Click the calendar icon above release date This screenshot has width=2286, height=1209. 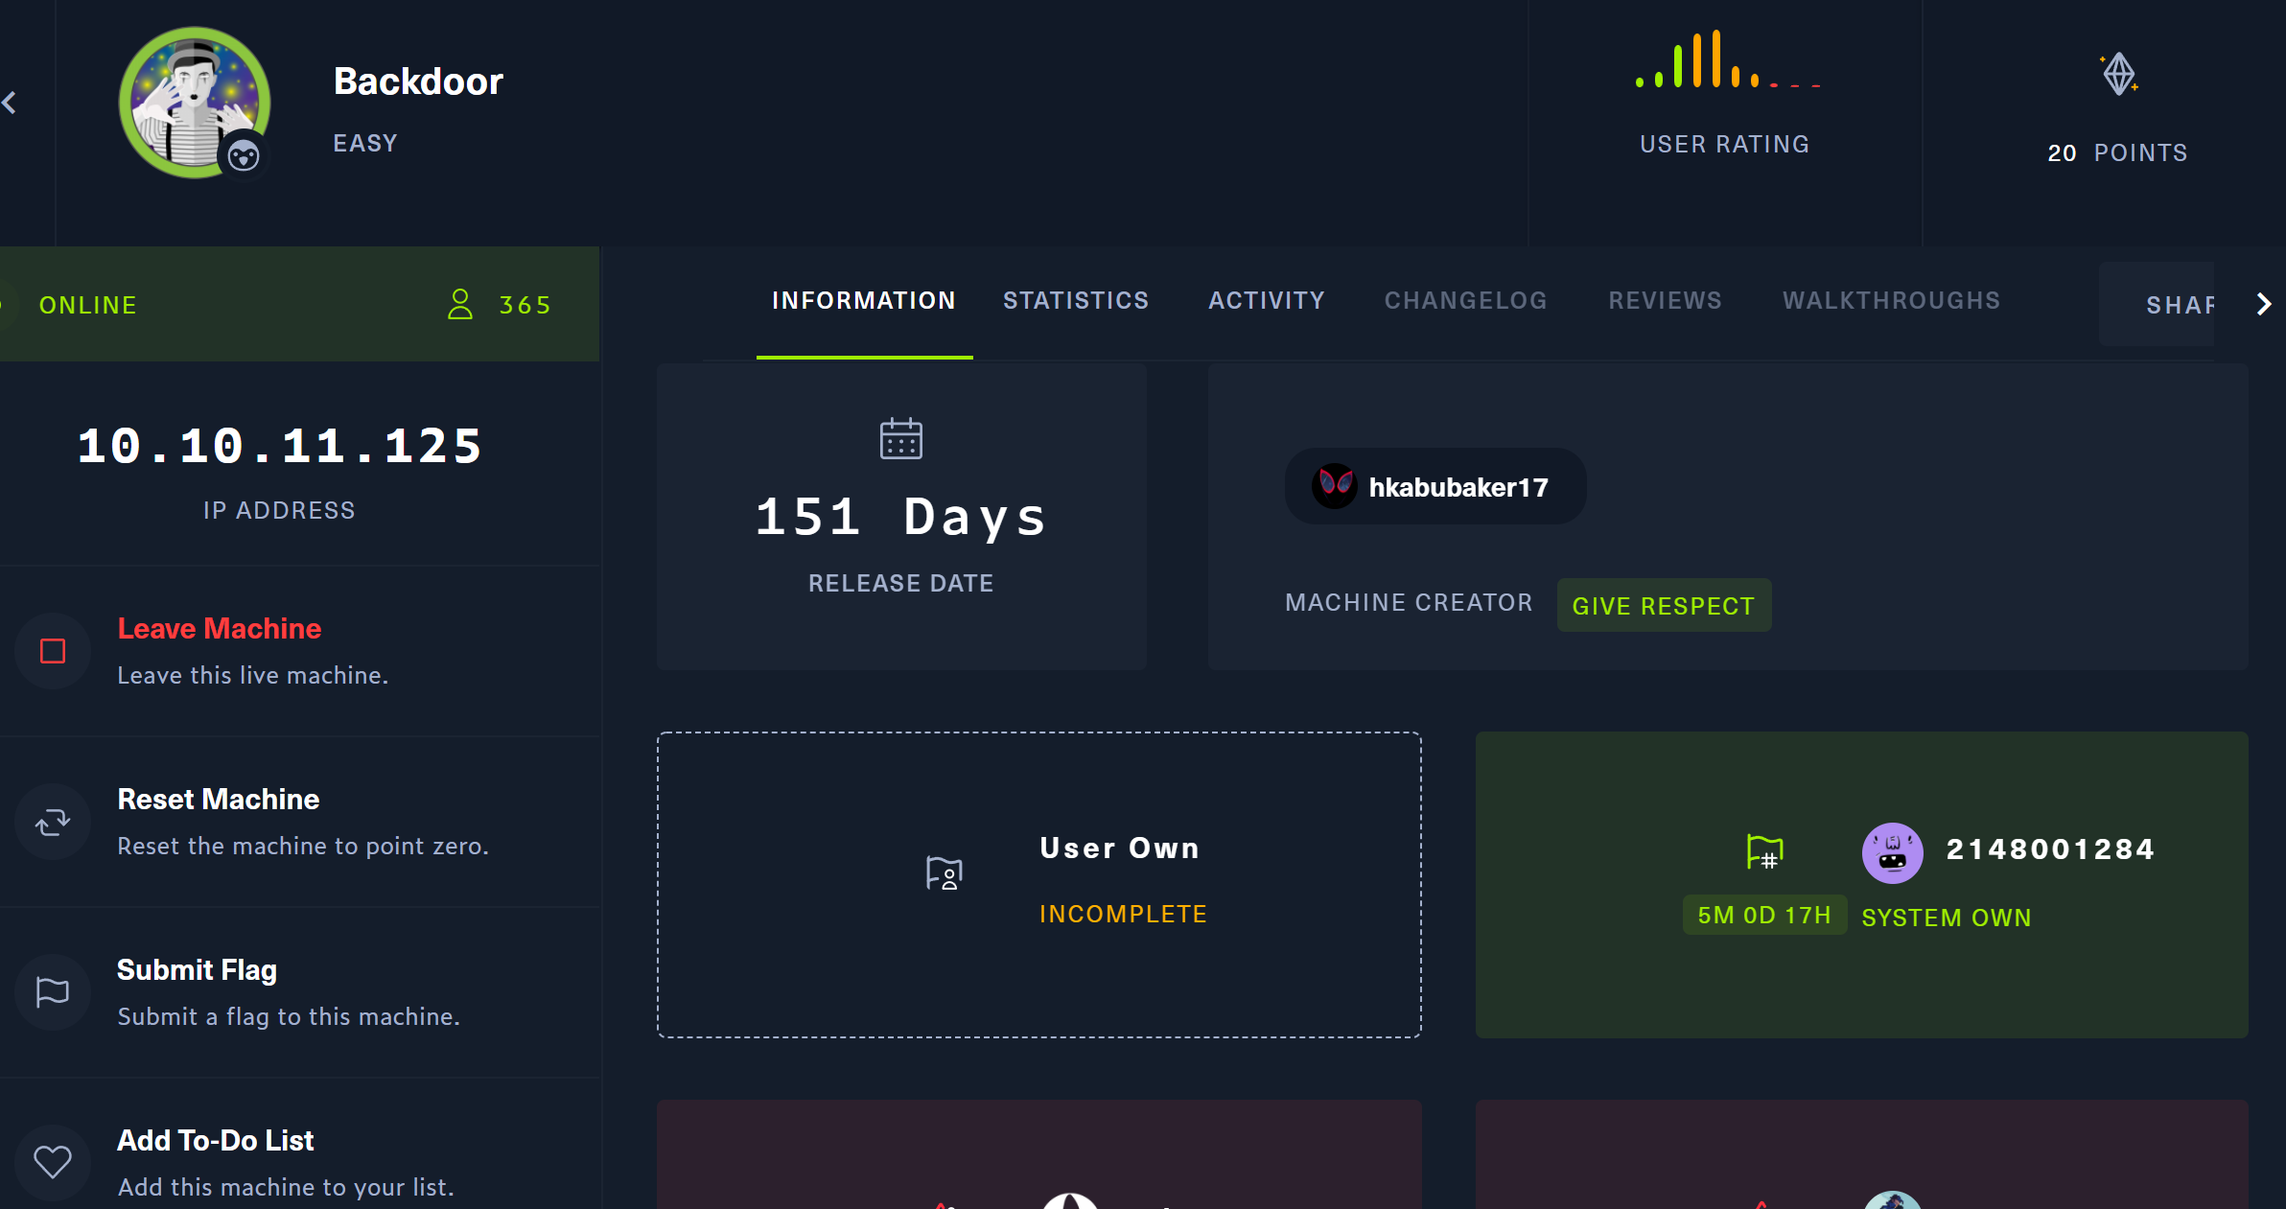click(900, 439)
